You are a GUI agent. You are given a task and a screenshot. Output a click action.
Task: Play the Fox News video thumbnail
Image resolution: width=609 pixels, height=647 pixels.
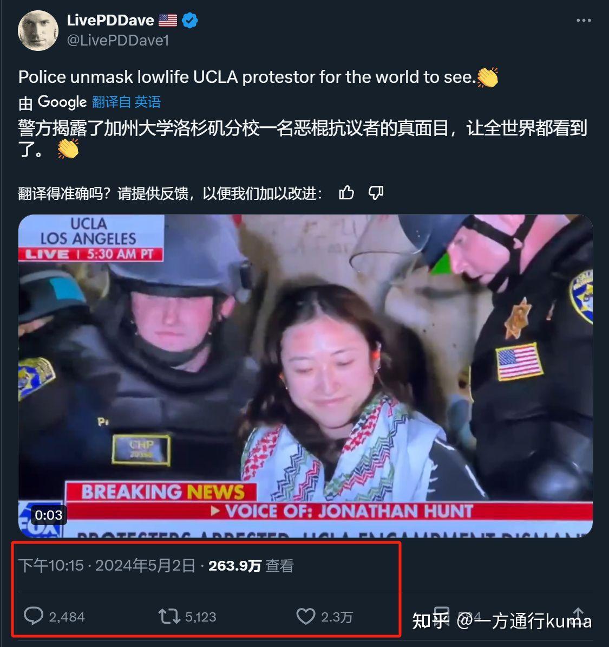[305, 376]
